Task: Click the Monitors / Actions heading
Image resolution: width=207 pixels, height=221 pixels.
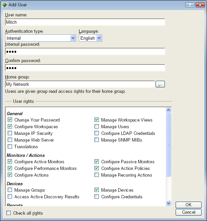Action: [x=26, y=155]
